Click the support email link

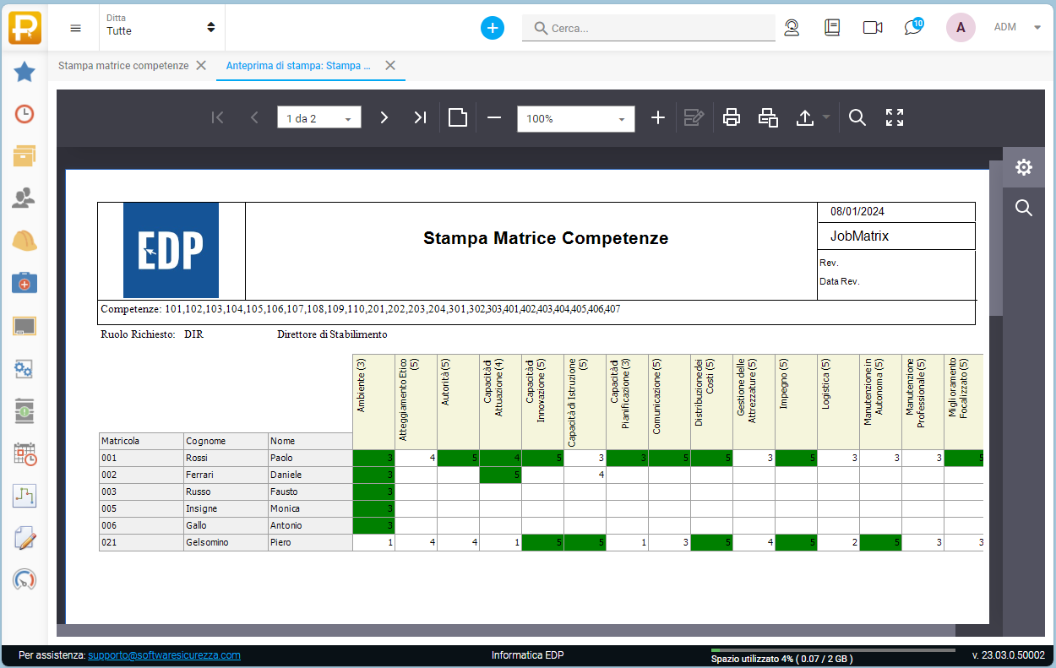point(164,655)
